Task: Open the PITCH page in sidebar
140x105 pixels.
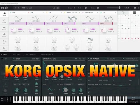Action: coord(4,21)
